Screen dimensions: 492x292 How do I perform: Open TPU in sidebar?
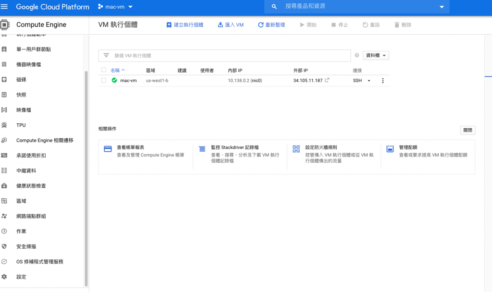(21, 125)
